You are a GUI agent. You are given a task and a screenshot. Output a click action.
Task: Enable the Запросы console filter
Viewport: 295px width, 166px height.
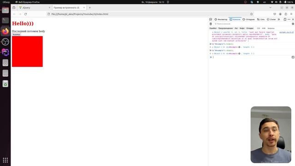pyautogui.click(x=271, y=28)
